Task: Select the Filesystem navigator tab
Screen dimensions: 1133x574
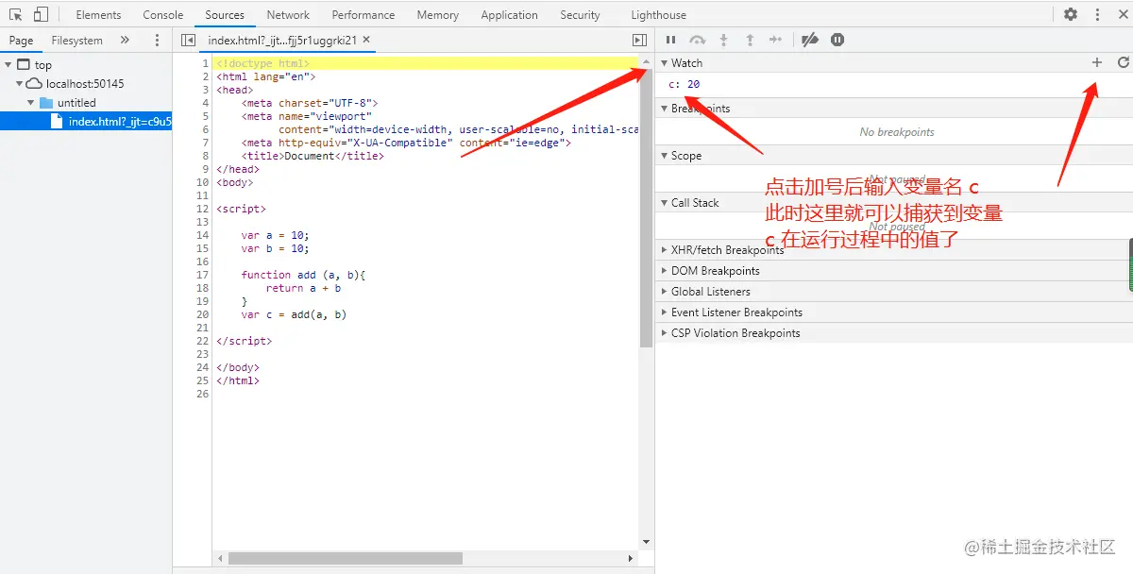Action: click(x=77, y=41)
